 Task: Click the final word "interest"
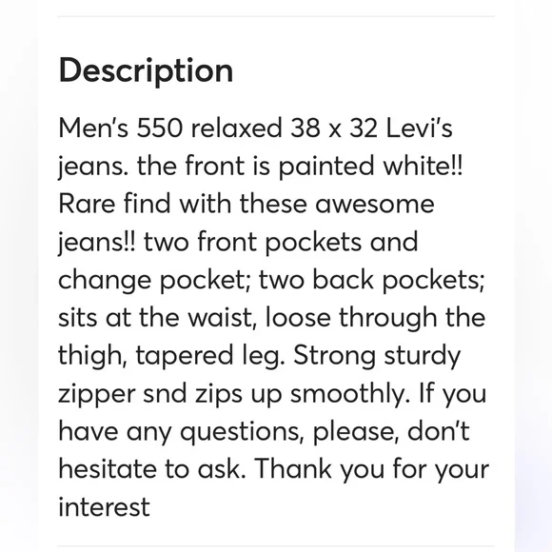click(104, 507)
